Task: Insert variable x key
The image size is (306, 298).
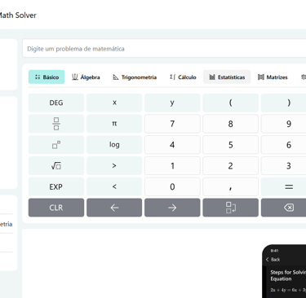Action: (114, 103)
